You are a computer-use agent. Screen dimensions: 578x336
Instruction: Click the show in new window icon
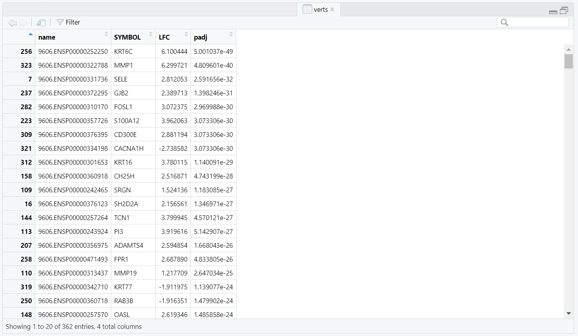coord(41,23)
